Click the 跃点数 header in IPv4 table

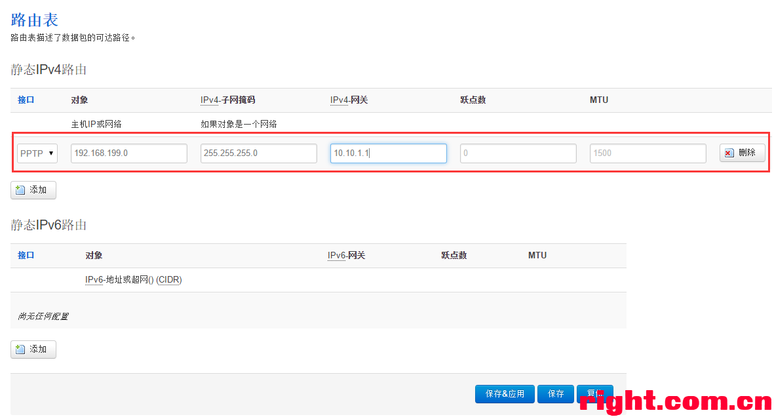point(473,100)
